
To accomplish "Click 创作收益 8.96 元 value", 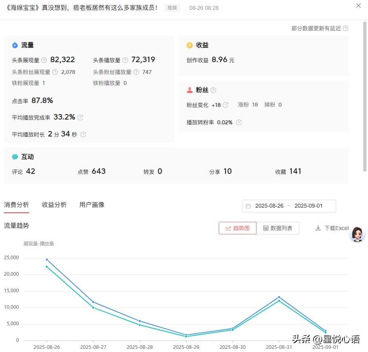I will click(x=223, y=60).
